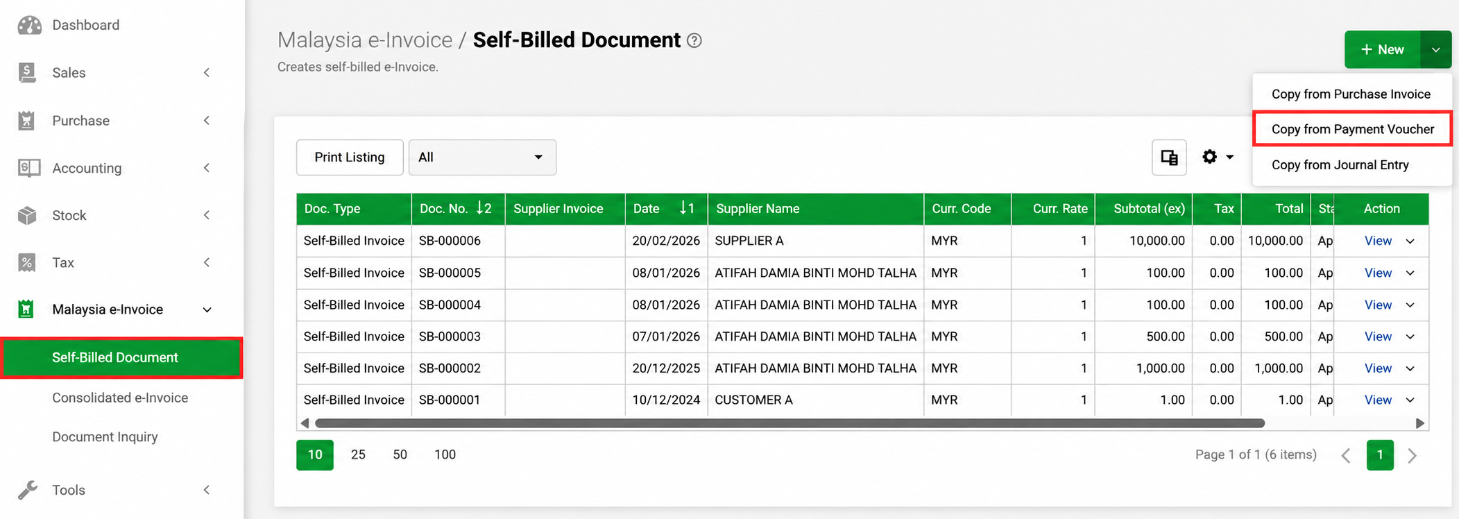Click the Dashboard gauge icon

click(29, 25)
